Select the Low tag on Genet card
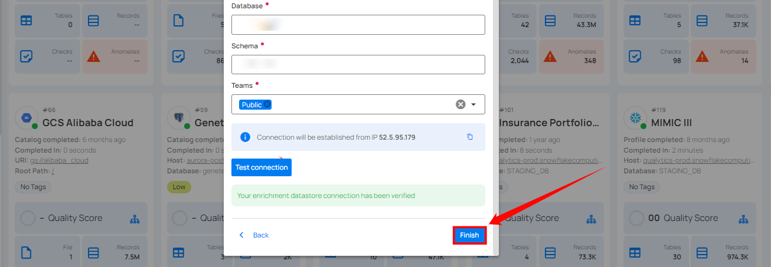Image resolution: width=771 pixels, height=267 pixels. 178,187
